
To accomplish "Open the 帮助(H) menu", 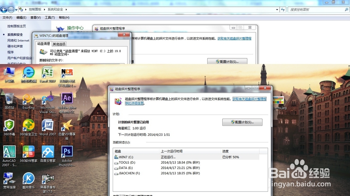I will point(64,17).
